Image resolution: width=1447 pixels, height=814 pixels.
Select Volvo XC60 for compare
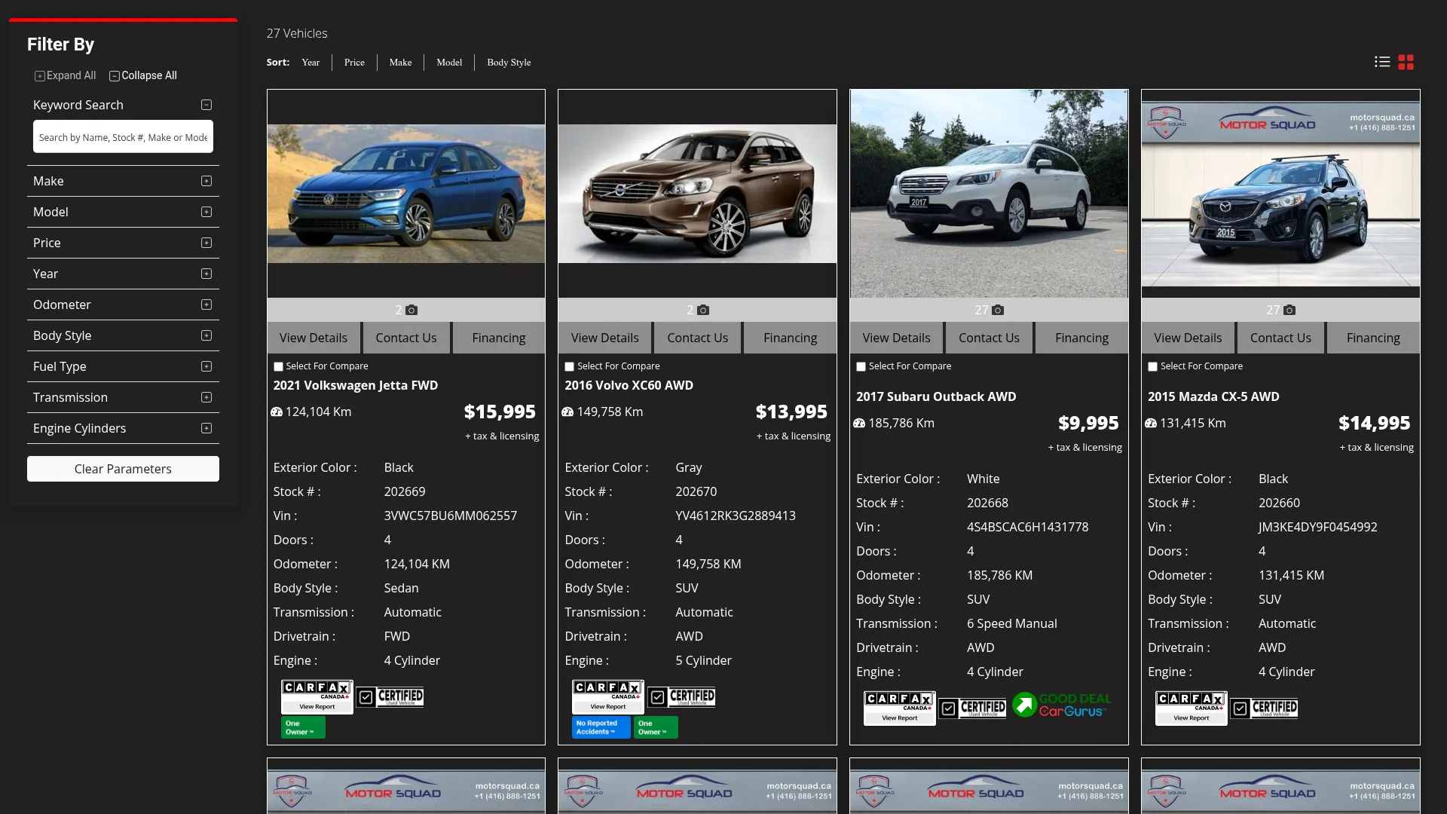click(570, 367)
